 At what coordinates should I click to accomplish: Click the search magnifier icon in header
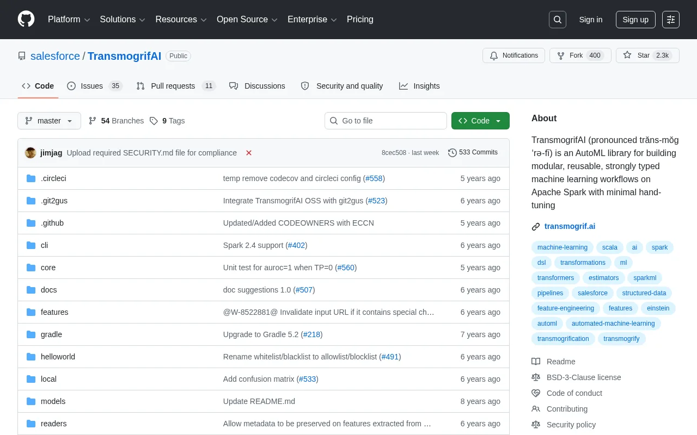click(558, 20)
